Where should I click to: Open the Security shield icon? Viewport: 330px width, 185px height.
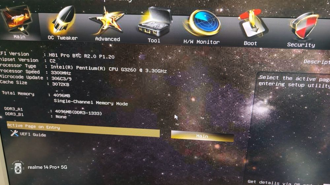click(x=305, y=26)
